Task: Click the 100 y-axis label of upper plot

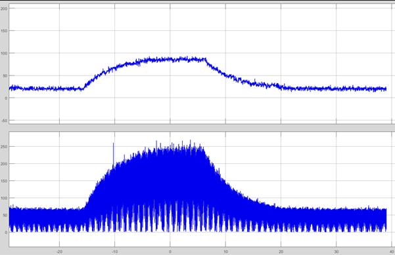Action: tap(5, 53)
